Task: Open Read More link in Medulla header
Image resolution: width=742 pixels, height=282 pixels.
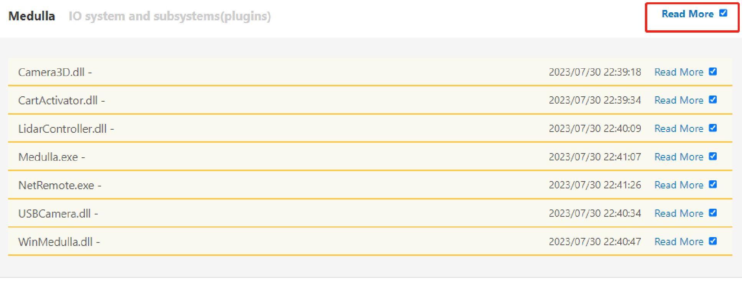Action: [x=688, y=14]
